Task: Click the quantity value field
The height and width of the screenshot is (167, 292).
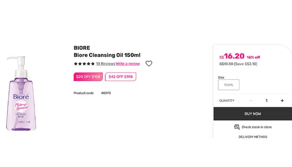Action: coord(266,100)
